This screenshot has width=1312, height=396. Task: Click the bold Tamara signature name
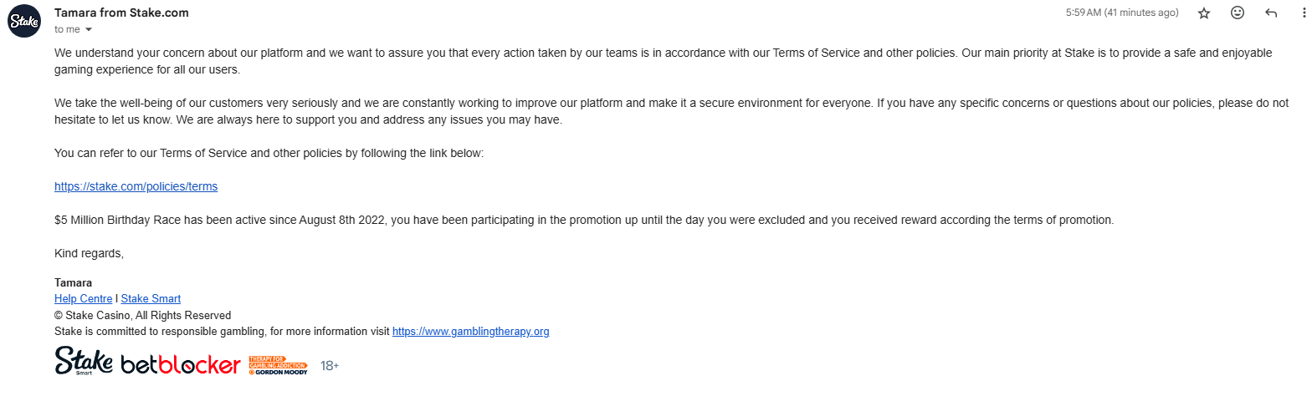[73, 282]
